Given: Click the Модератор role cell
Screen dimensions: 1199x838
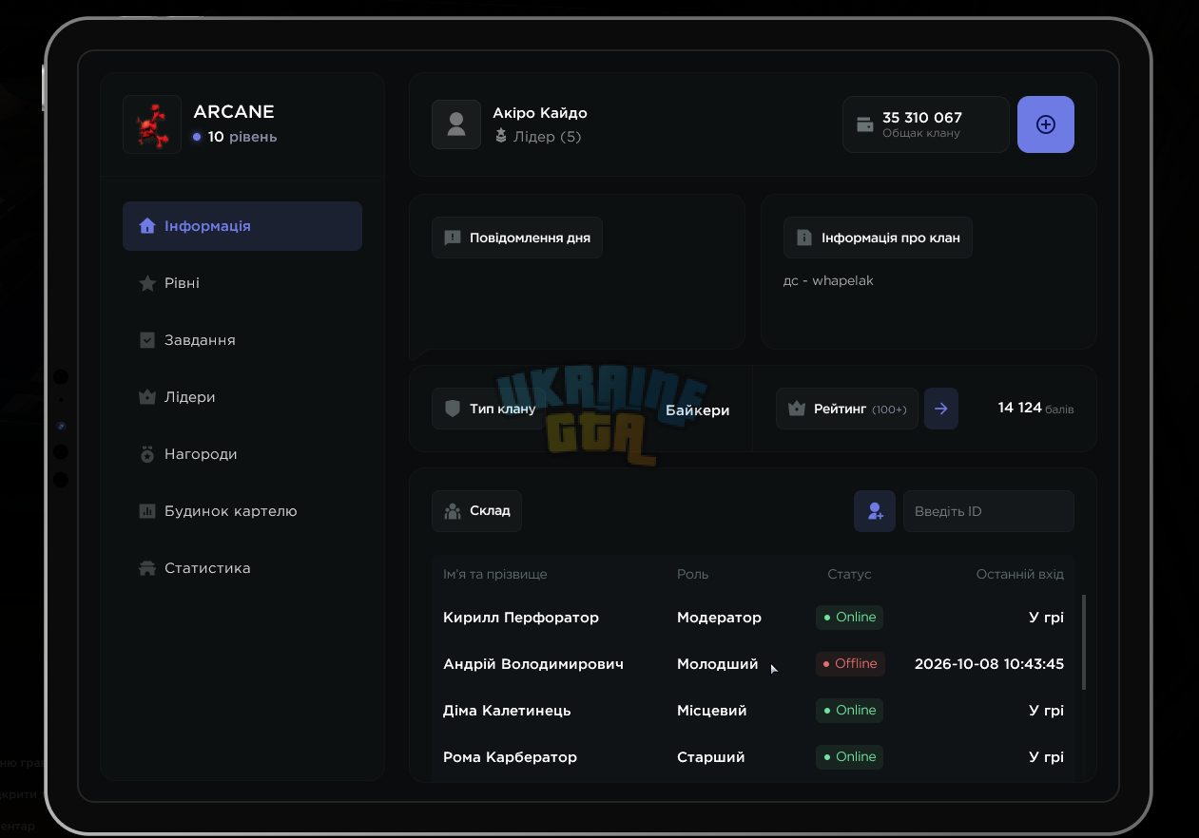Looking at the screenshot, I should (x=719, y=618).
